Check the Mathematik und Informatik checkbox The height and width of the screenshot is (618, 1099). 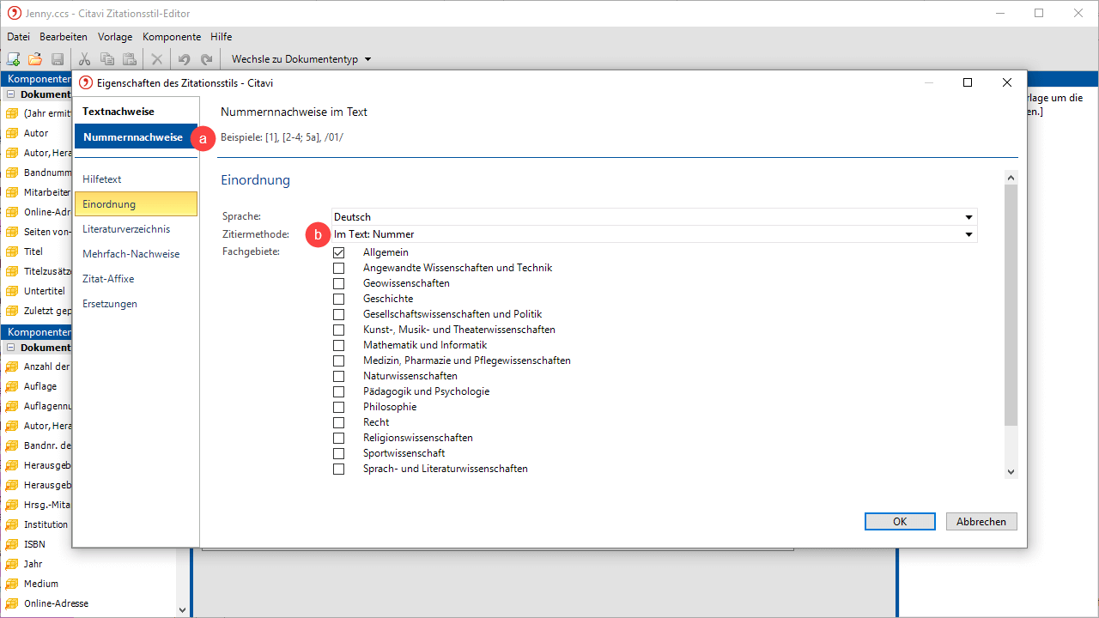coord(339,345)
